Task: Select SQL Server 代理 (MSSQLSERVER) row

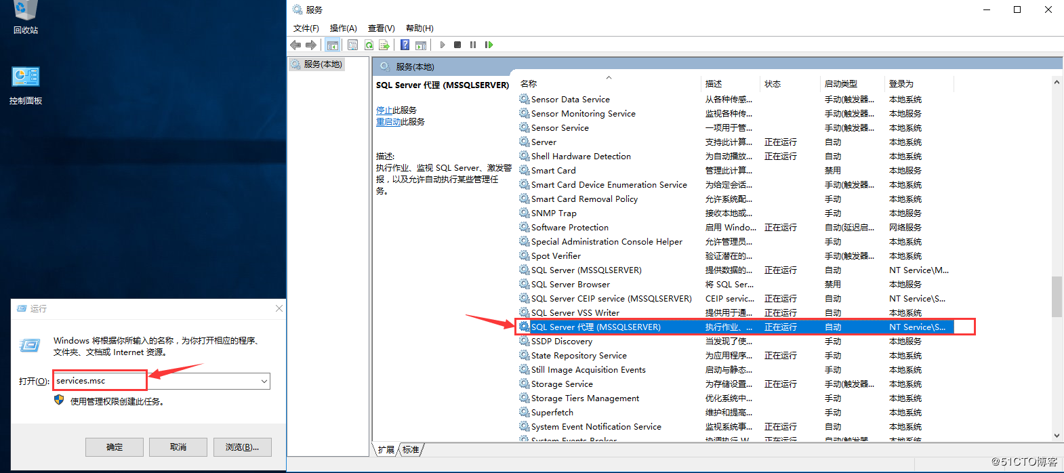Action: point(736,327)
